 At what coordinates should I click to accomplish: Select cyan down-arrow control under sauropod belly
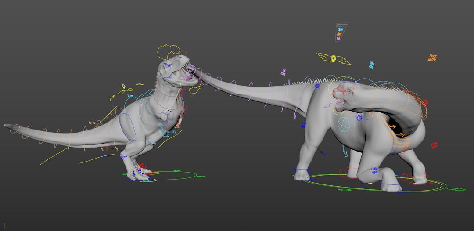tap(345, 151)
